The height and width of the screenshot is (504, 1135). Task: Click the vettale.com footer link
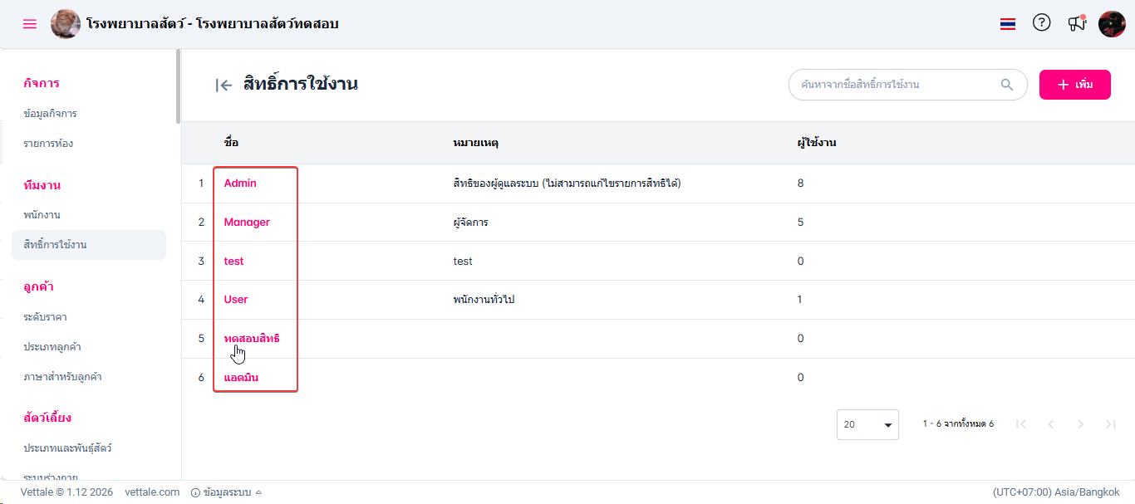pos(152,492)
